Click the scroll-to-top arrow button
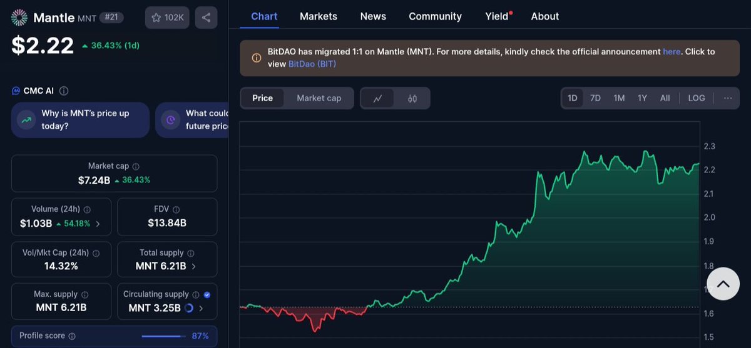Image resolution: width=751 pixels, height=348 pixels. click(723, 284)
